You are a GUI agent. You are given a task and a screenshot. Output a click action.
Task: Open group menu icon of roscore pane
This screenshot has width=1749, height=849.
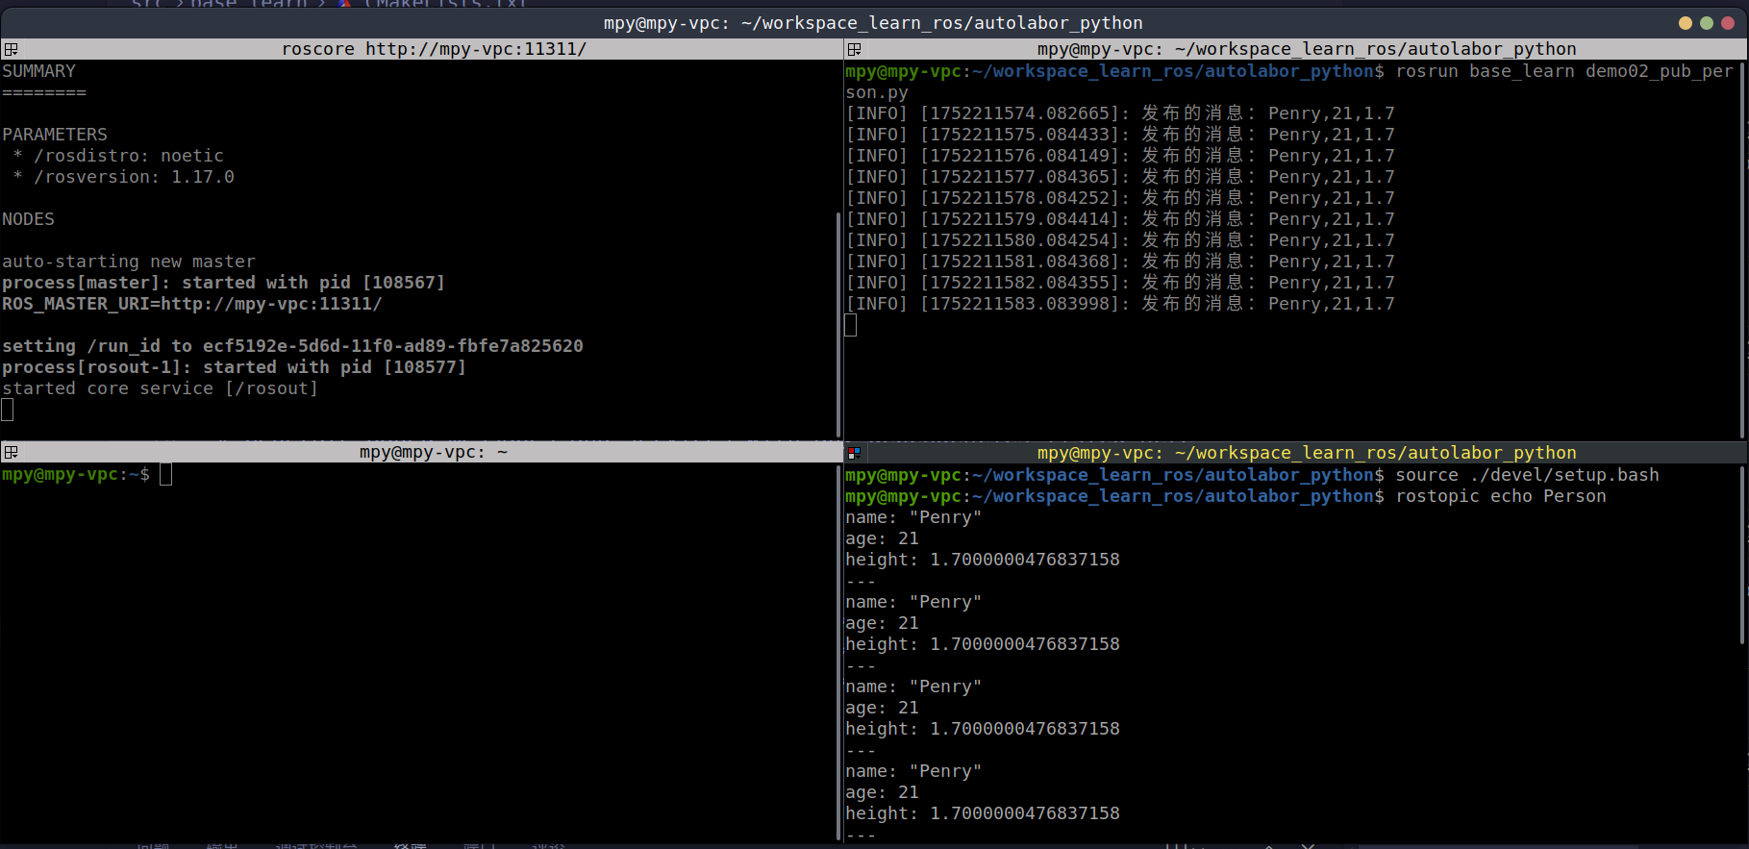point(11,49)
